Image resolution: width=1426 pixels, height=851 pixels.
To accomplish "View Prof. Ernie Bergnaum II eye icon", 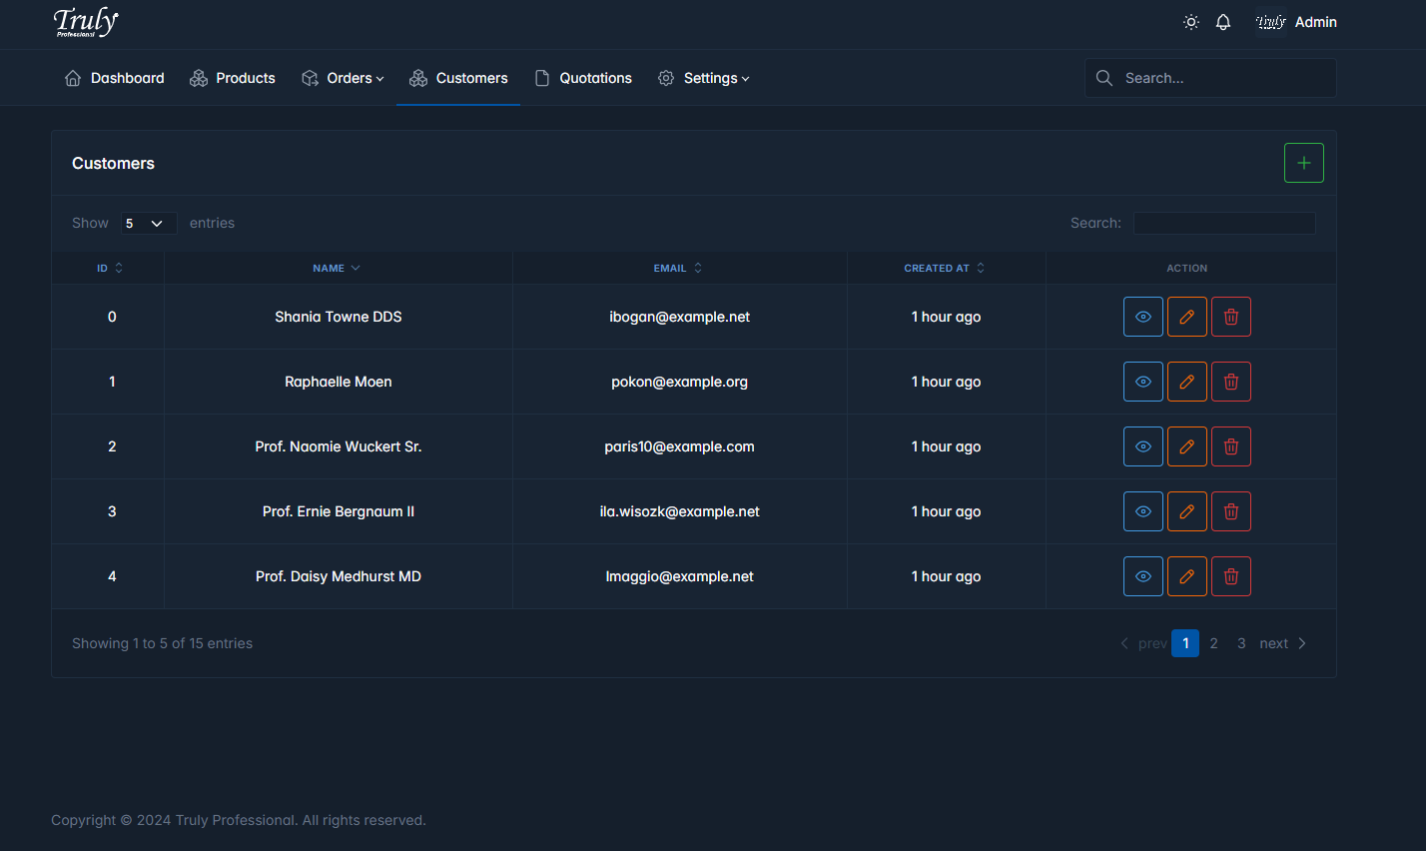I will [1142, 511].
